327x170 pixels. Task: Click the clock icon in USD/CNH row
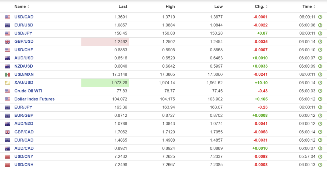click(x=320, y=165)
